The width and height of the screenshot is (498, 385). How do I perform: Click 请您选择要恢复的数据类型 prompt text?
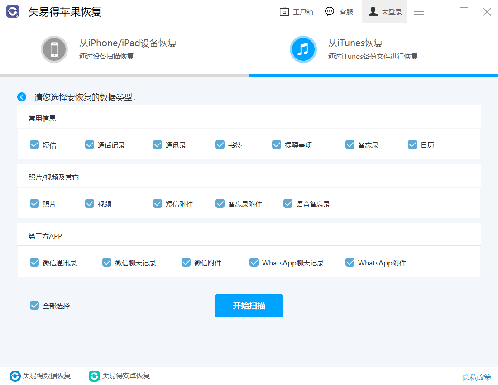click(85, 97)
